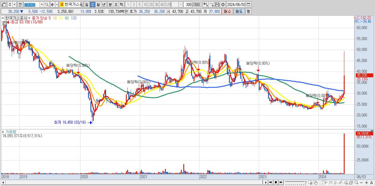The image size is (375, 186).
Task: Click the play arrow in bottom toolbar
Action: 266,182
